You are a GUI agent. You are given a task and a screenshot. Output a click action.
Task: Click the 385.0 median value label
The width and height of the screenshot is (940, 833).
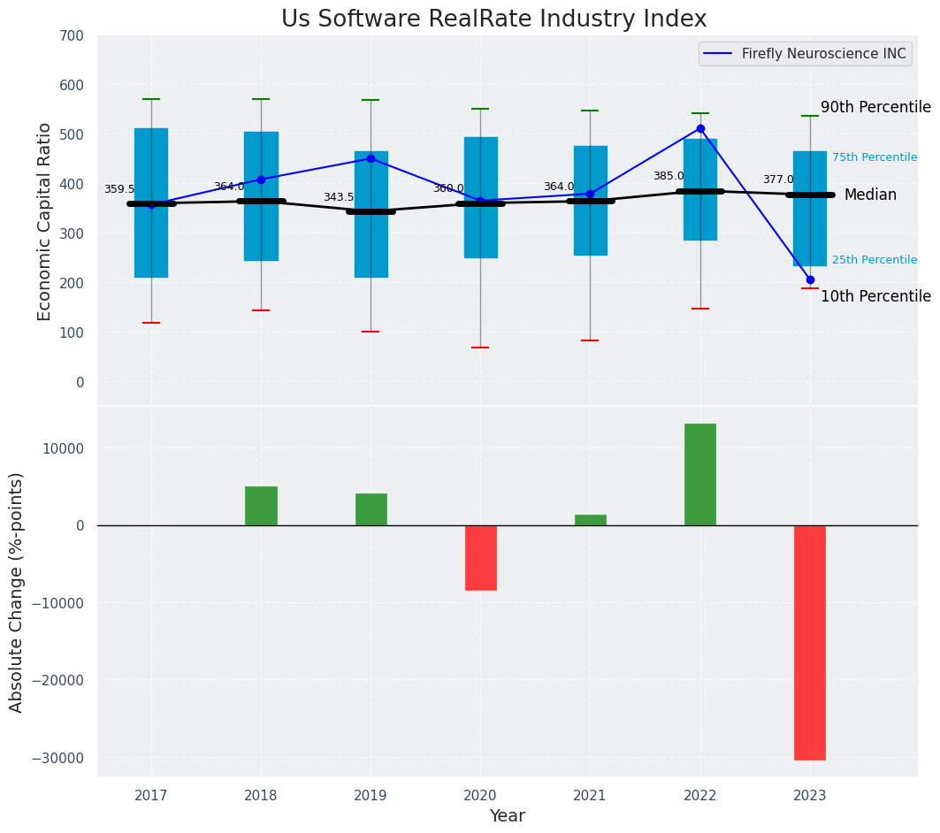[x=669, y=177]
